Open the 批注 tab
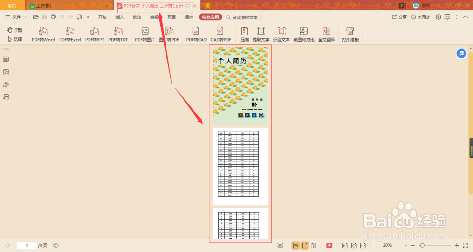The width and height of the screenshot is (473, 252). (137, 17)
